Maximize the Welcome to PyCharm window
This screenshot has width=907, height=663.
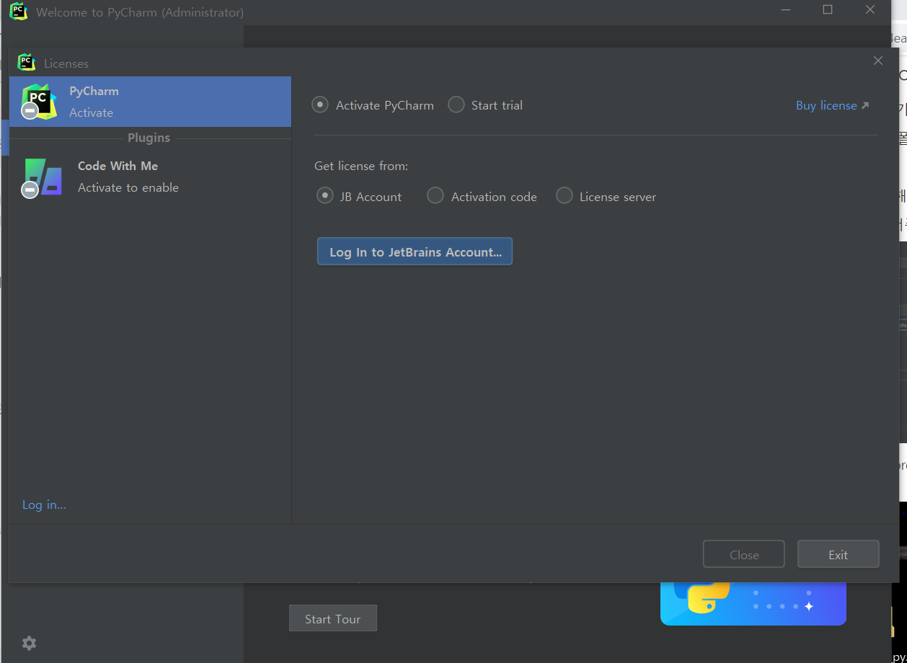[828, 10]
